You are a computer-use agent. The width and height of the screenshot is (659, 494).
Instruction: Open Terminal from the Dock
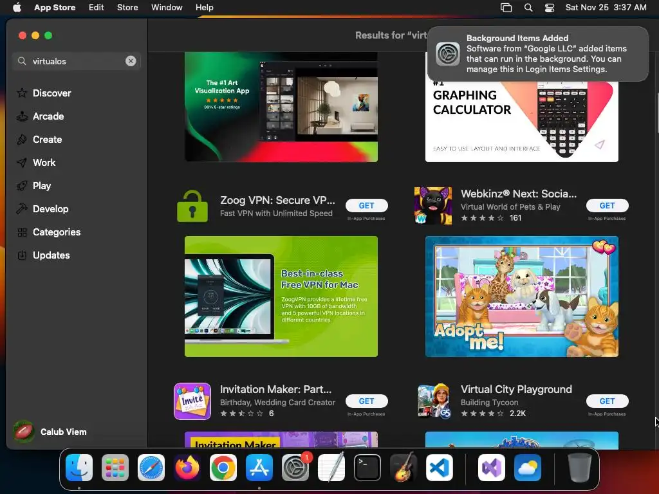[367, 468]
